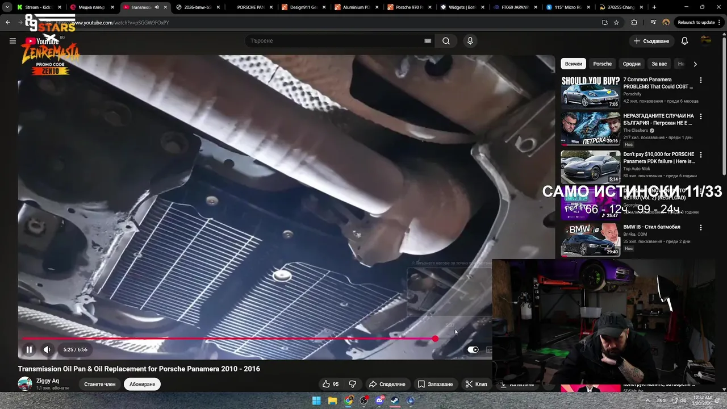This screenshot has width=727, height=409.
Task: Click Станете член to join the channel
Action: coord(99,384)
